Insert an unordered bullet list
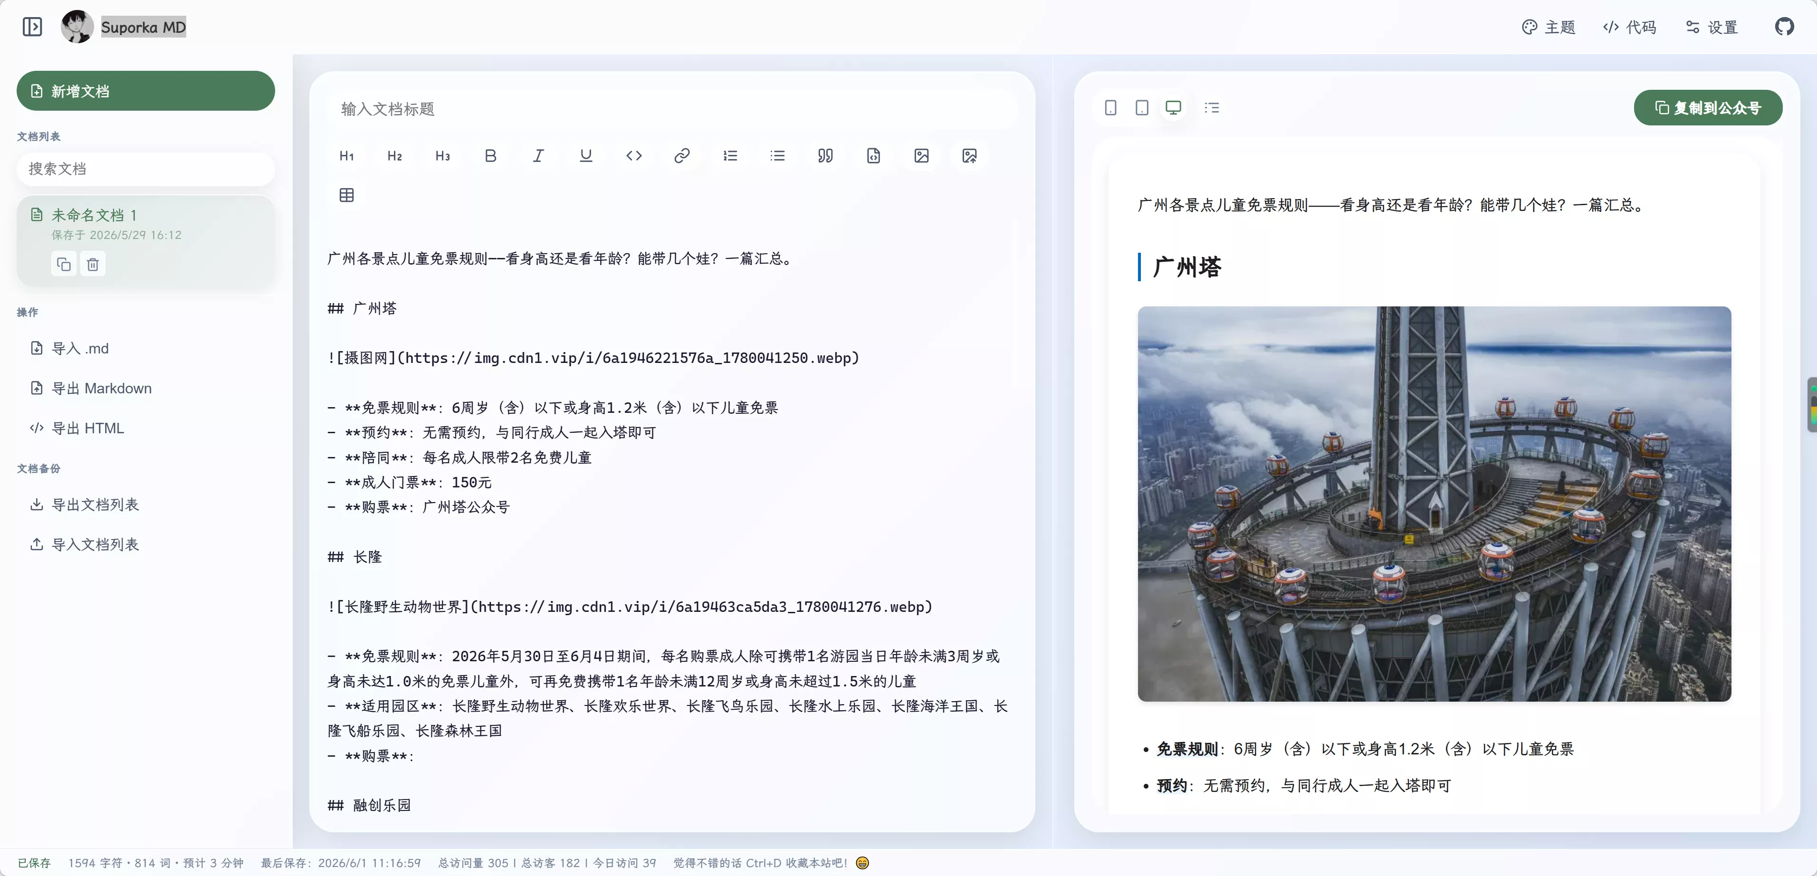This screenshot has width=1817, height=876. pyautogui.click(x=777, y=156)
